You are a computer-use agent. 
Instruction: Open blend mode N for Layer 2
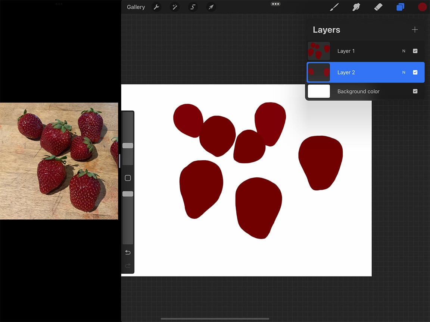tap(403, 72)
